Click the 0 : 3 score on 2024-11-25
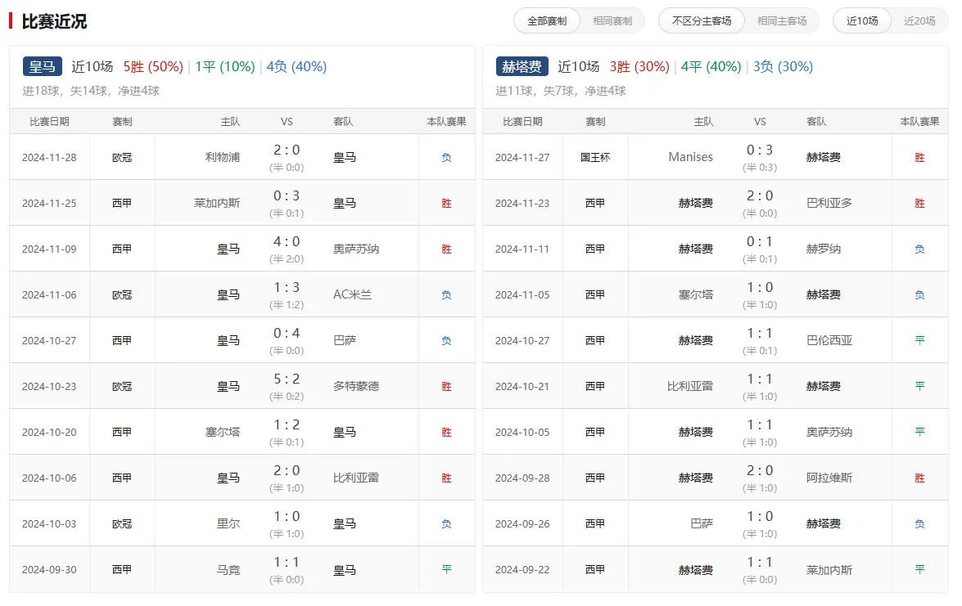The width and height of the screenshot is (962, 606). click(287, 195)
